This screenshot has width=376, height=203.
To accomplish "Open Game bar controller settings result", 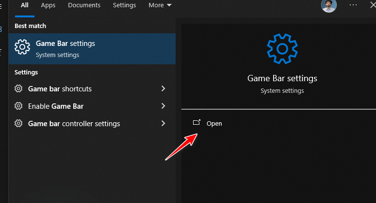I will pos(92,123).
